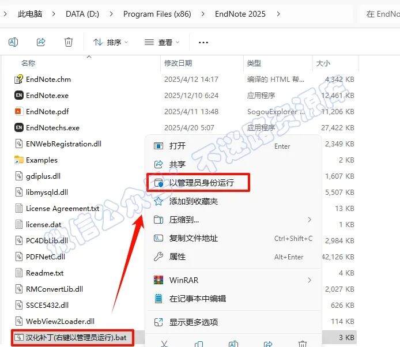Select the Examples folder icon
Image resolution: width=400 pixels, height=347 pixels.
click(19, 160)
